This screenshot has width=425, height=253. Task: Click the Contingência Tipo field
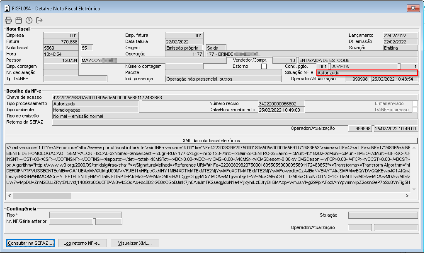click(x=86, y=215)
